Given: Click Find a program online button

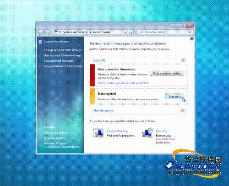Looking at the screenshot, I should click(x=167, y=74).
